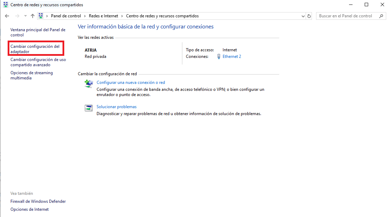Select the ATRIA network name
Viewport: 389px width, 217px height.
91,50
